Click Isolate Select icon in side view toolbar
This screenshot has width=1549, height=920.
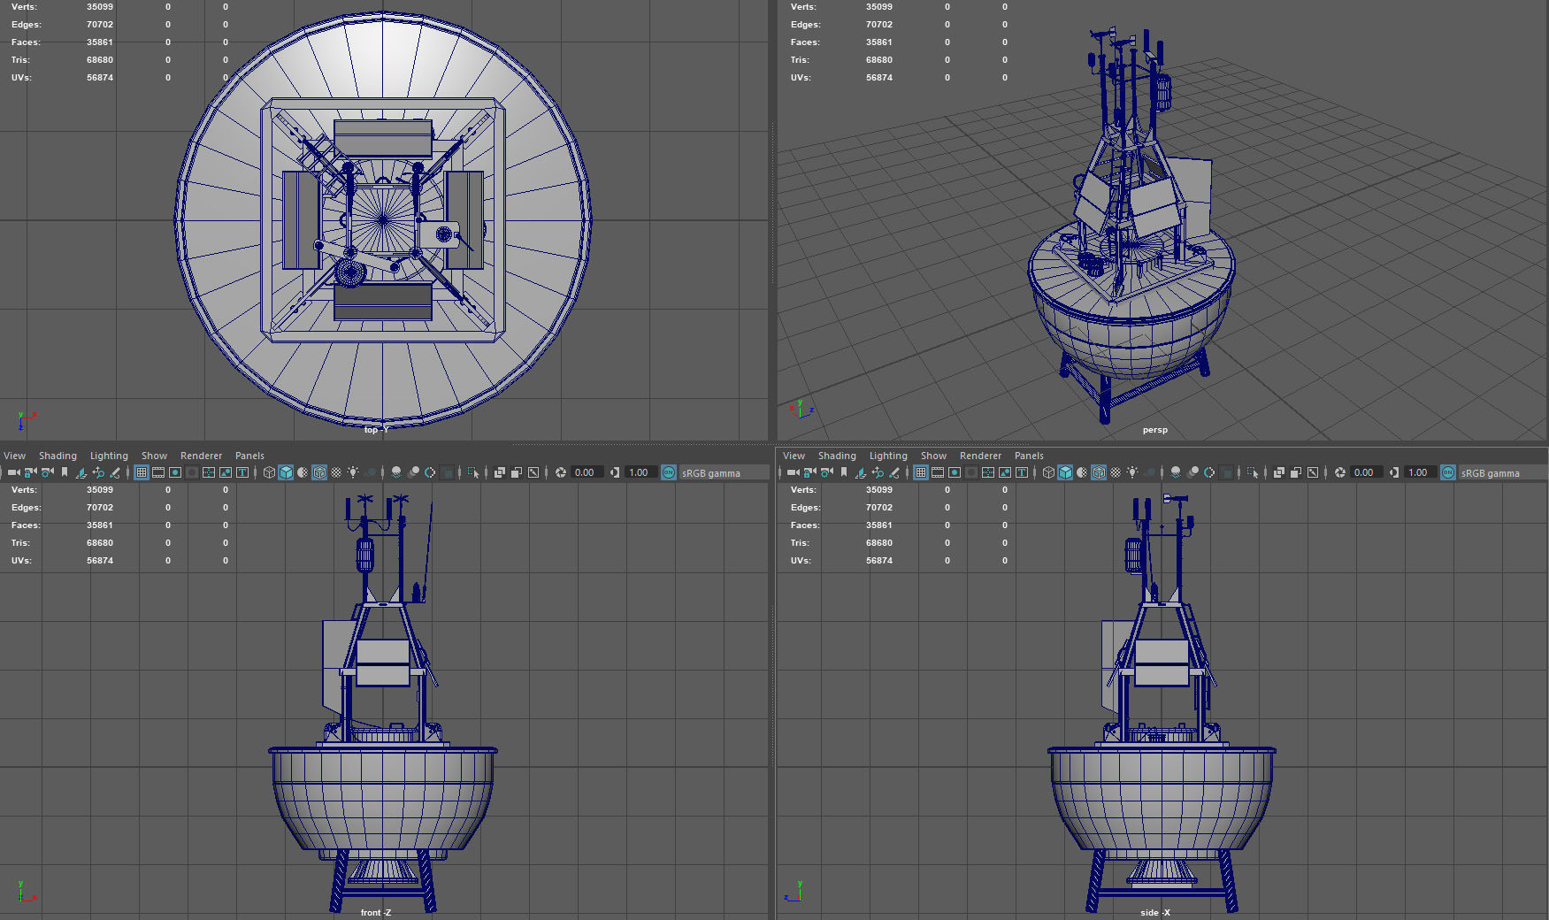[1253, 472]
